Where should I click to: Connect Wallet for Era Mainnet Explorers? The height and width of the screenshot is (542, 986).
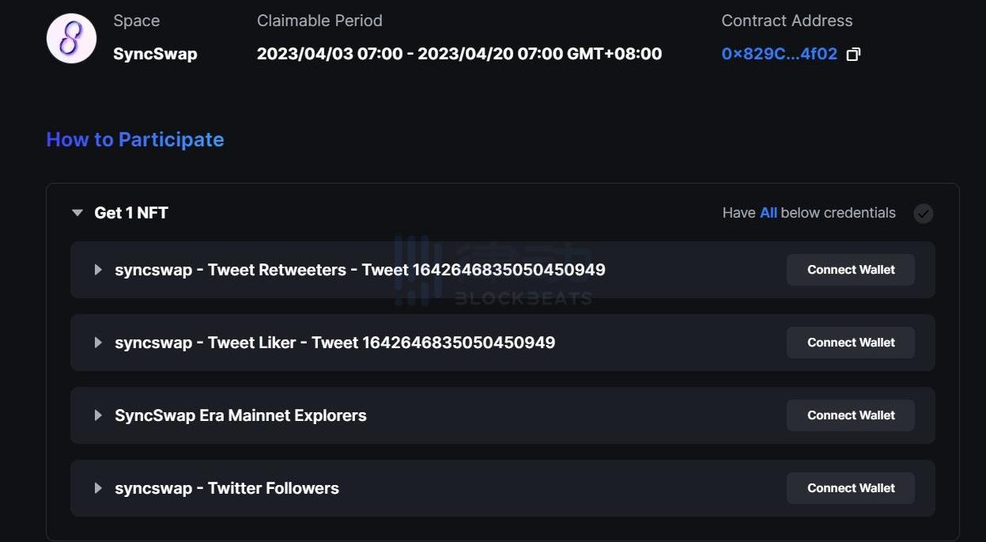[x=851, y=415]
